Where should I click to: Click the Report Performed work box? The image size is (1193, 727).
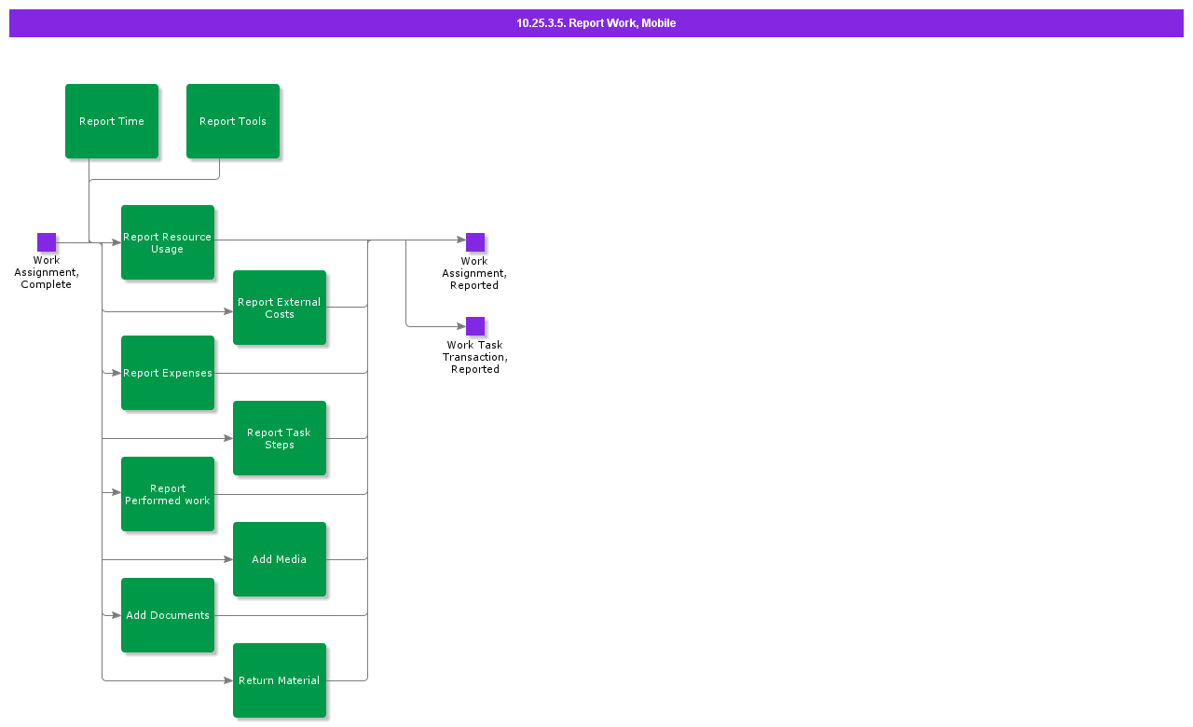(x=168, y=494)
